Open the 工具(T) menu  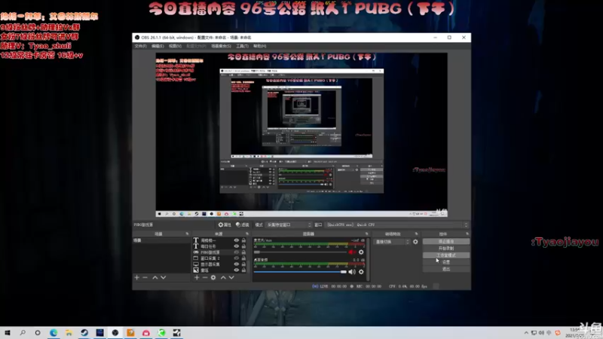click(242, 46)
